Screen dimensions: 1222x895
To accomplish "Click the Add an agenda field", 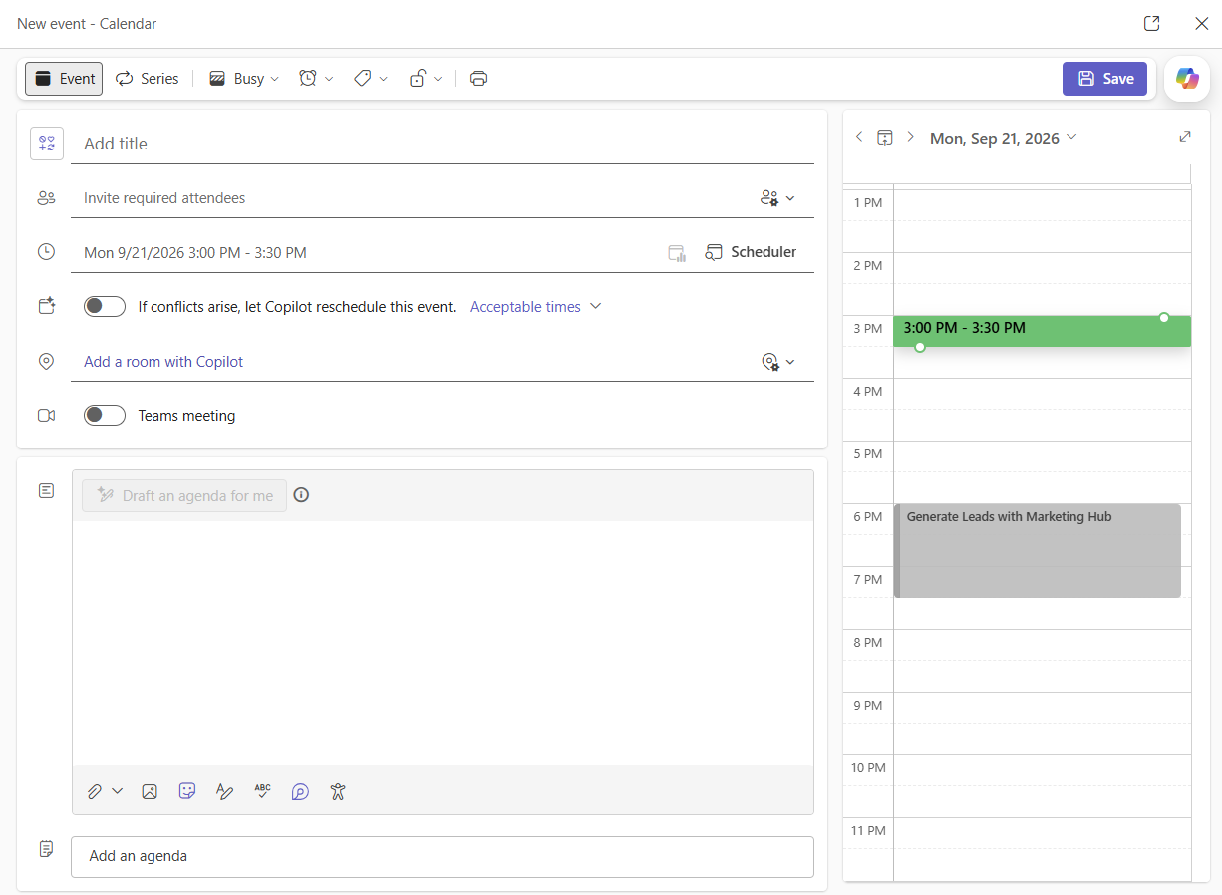I will point(443,856).
